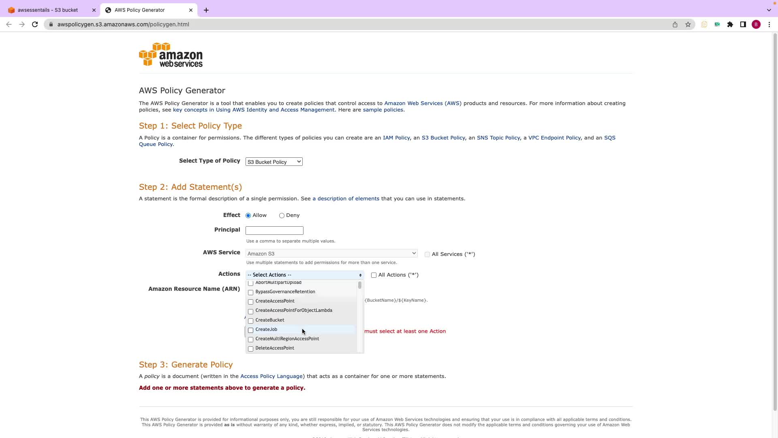Click the Amazon Web Services logo
The height and width of the screenshot is (438, 778).
[x=171, y=55]
